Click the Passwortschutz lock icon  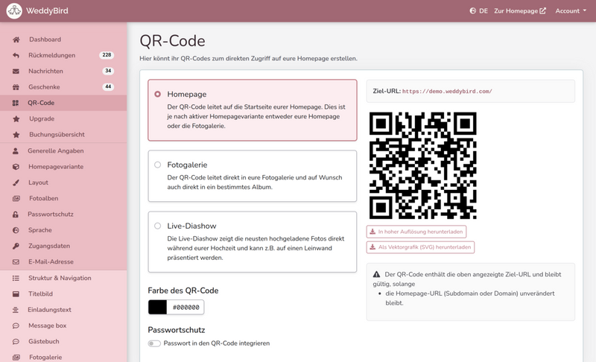point(15,215)
